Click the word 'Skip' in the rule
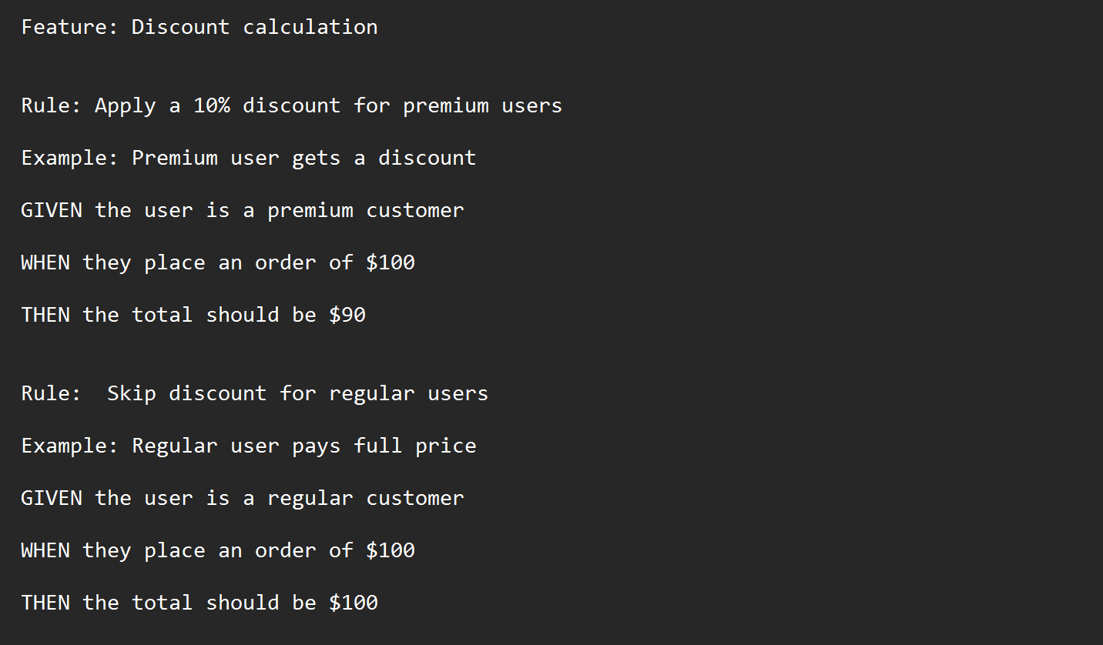 click(x=131, y=393)
